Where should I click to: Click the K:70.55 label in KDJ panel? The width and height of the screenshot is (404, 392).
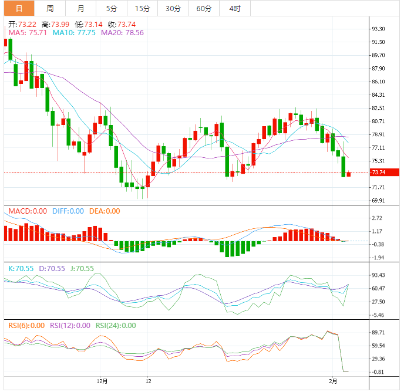tap(20, 268)
